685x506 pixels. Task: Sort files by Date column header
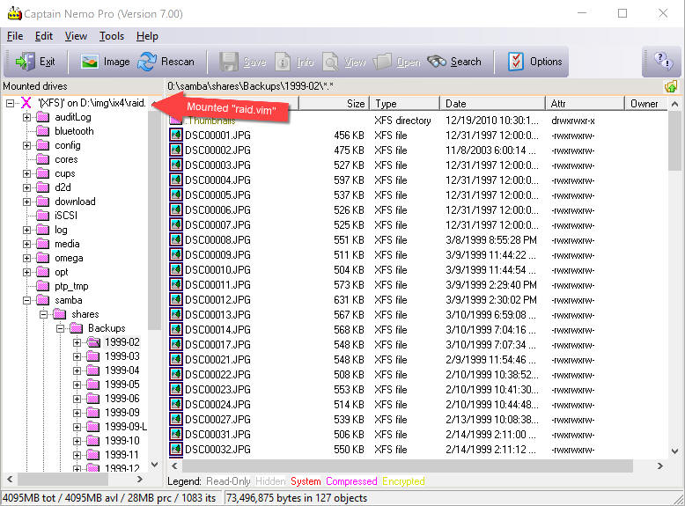click(x=456, y=104)
